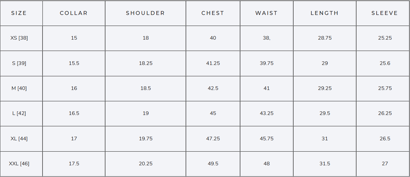This screenshot has height=177, width=410.
Task: Click the SLEEVE column header
Action: tap(385, 13)
